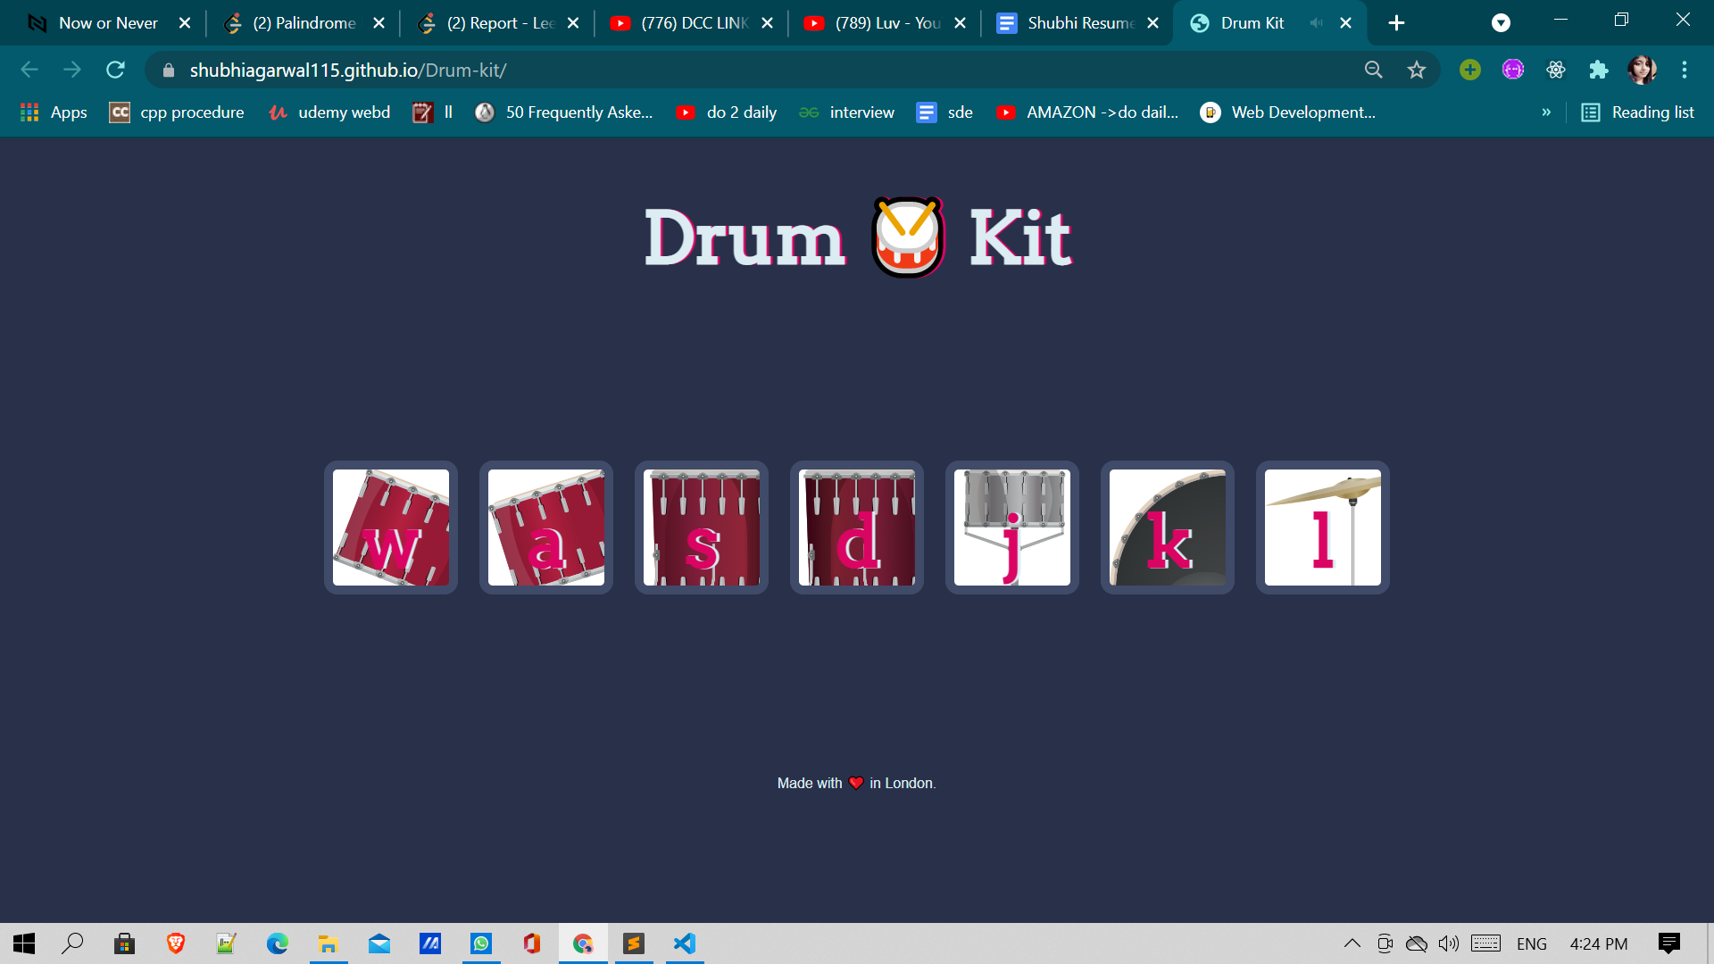Image resolution: width=1714 pixels, height=964 pixels.
Task: Hit the 'w' tom drum button
Action: (x=391, y=528)
